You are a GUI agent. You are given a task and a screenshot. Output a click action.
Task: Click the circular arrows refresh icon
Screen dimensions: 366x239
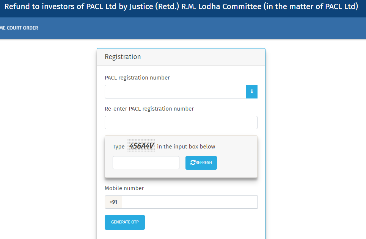pyautogui.click(x=193, y=162)
